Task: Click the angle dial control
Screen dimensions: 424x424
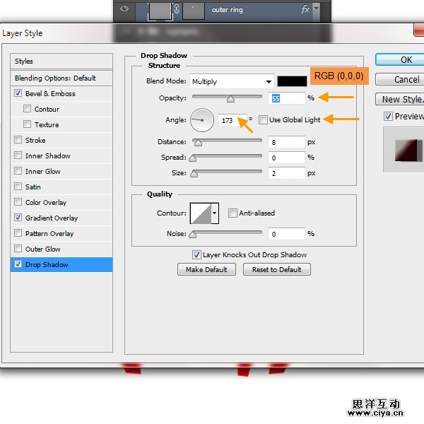Action: [x=203, y=120]
